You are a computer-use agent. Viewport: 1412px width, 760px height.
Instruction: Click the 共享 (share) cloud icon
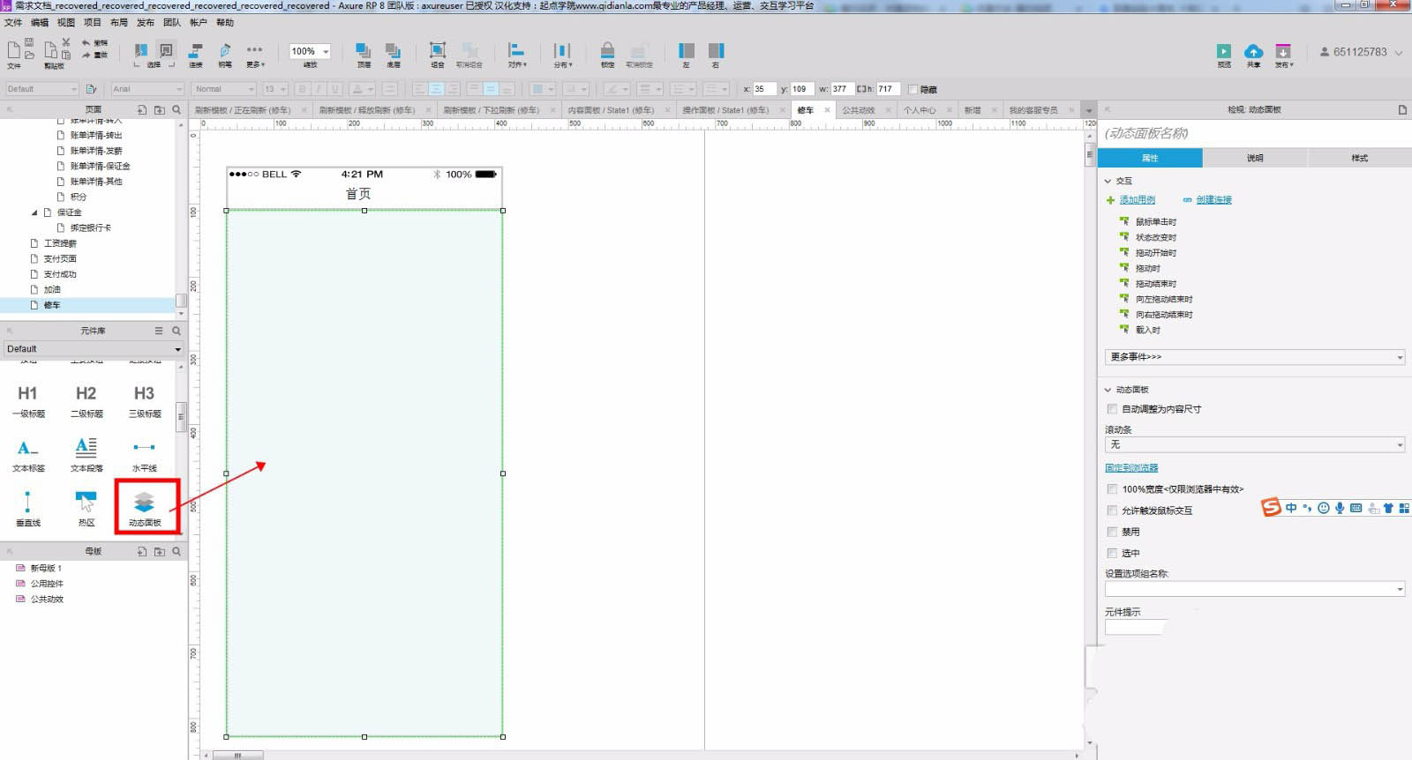(1253, 52)
